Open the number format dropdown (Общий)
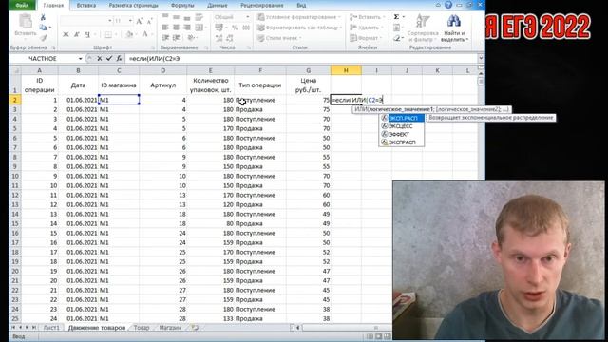The image size is (608, 342). point(247,17)
